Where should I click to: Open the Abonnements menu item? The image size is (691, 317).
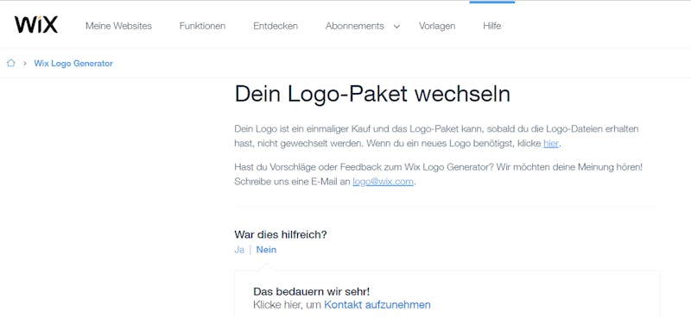point(355,26)
